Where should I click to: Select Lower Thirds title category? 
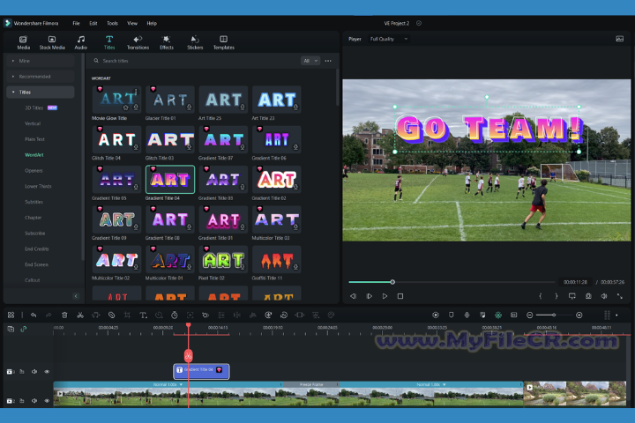click(x=38, y=186)
